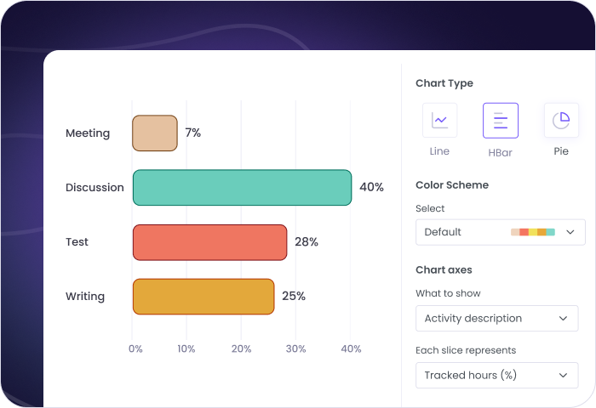Click the HBar label under chart type
The image size is (596, 408).
pyautogui.click(x=500, y=152)
